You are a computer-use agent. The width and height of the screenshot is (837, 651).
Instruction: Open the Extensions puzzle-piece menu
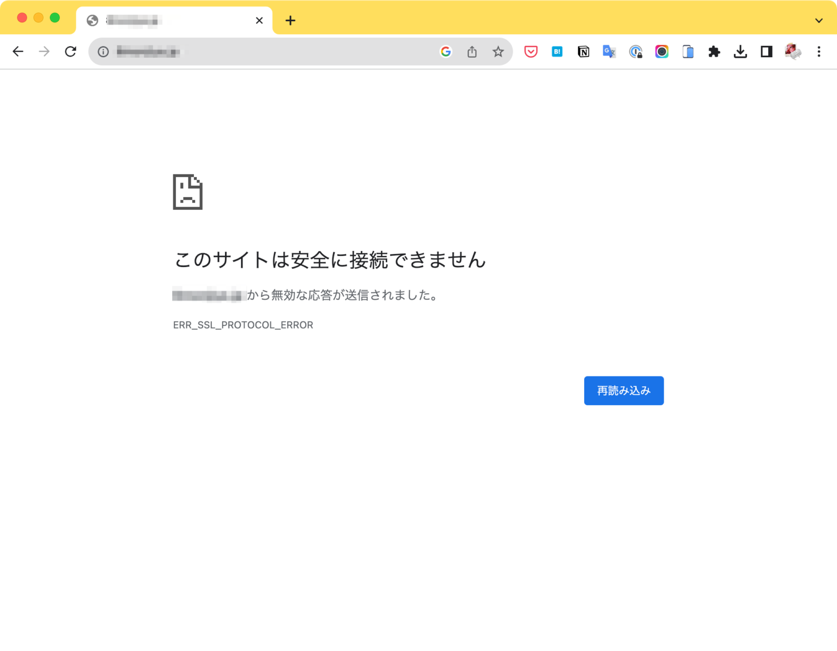(714, 51)
